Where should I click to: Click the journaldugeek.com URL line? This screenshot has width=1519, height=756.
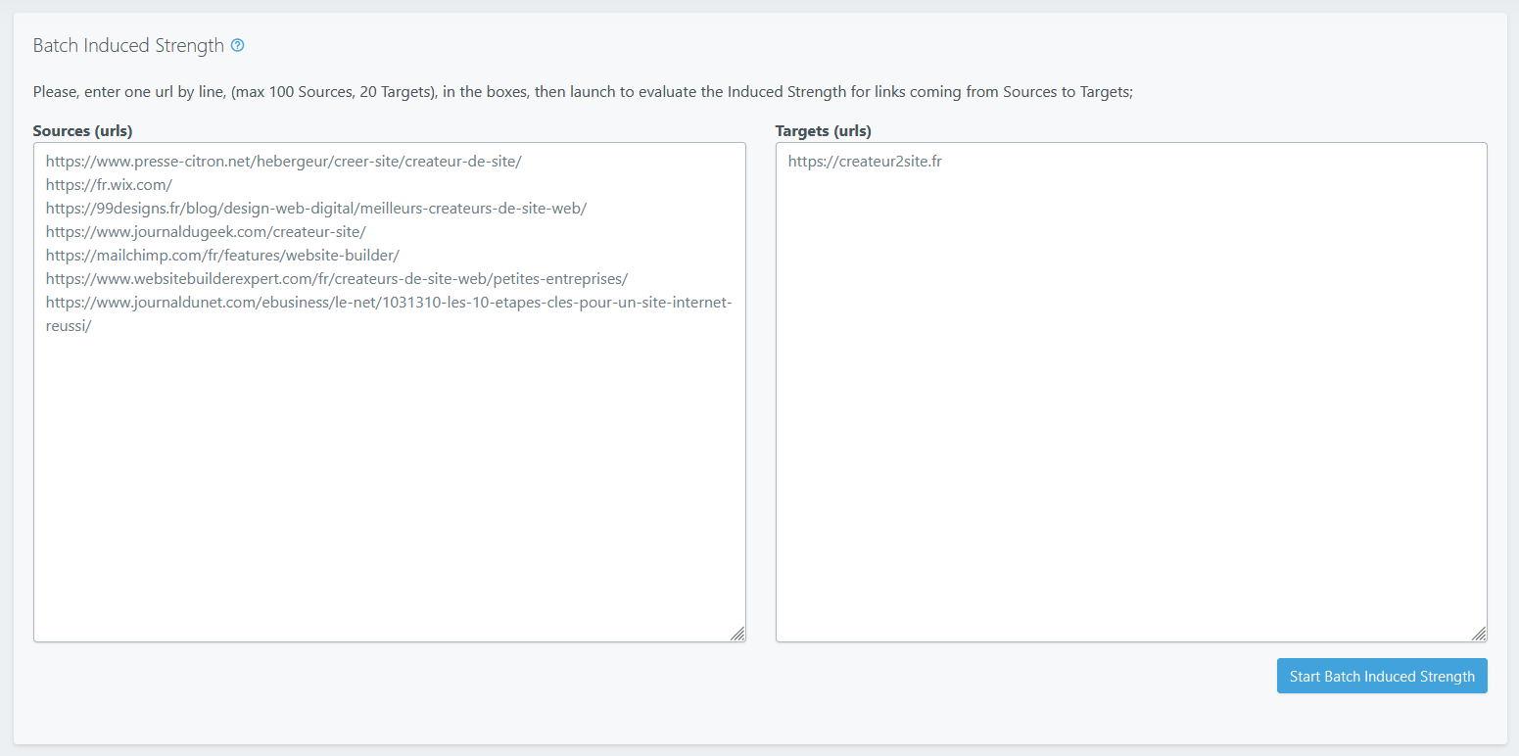pyautogui.click(x=206, y=232)
